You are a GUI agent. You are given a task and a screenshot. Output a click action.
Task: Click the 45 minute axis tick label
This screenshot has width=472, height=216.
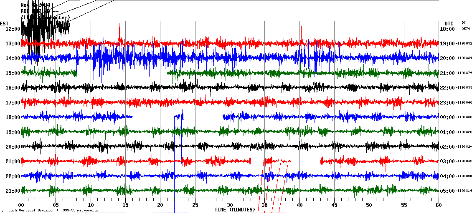tap(334, 205)
